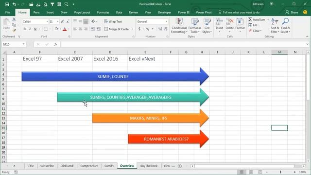Open Cell Styles gallery

(x=207, y=26)
